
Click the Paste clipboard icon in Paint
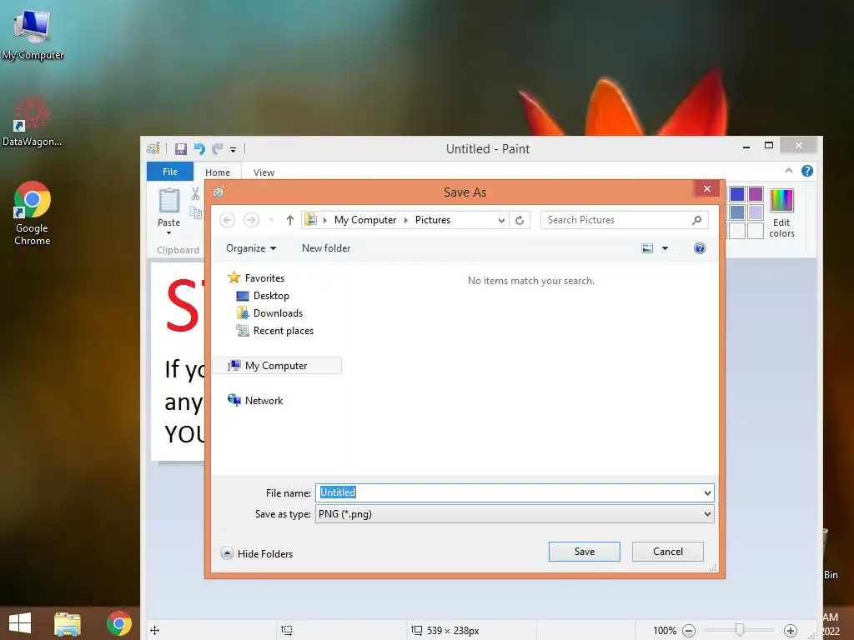click(x=168, y=200)
